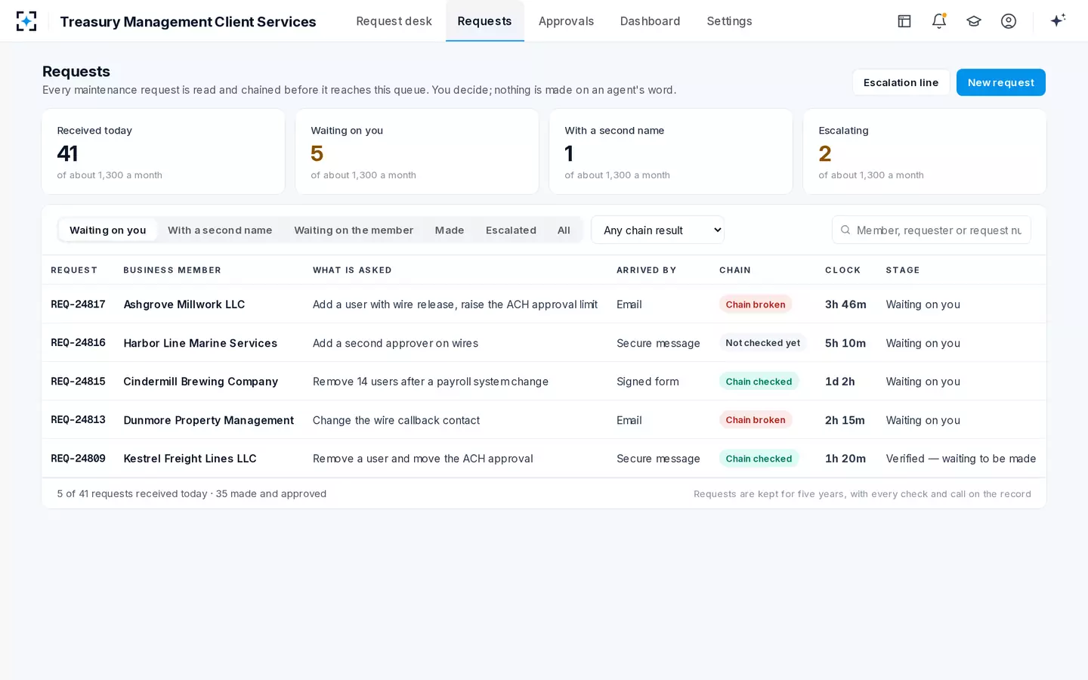
Task: Click the Waiting on you summary card
Action: (417, 152)
